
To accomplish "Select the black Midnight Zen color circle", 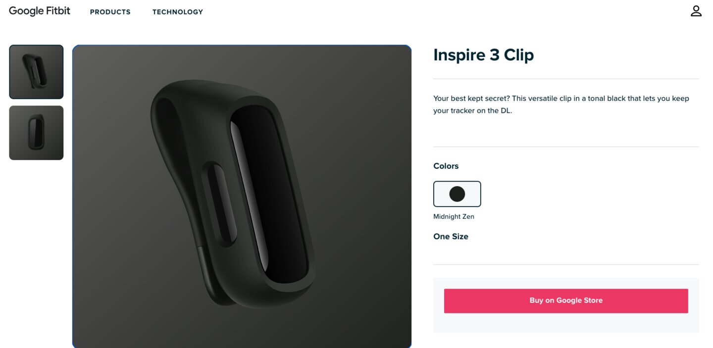I will (x=457, y=194).
